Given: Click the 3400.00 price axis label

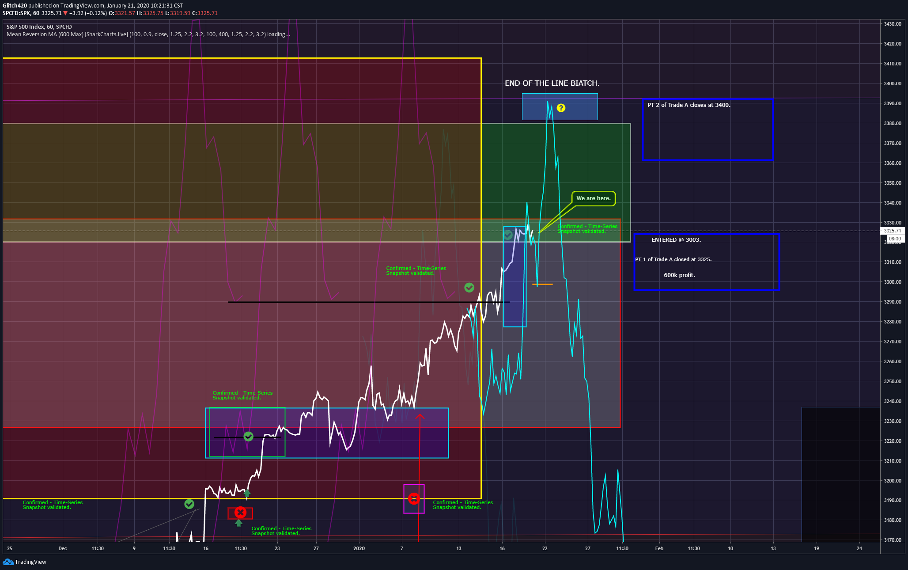Looking at the screenshot, I should tap(893, 84).
